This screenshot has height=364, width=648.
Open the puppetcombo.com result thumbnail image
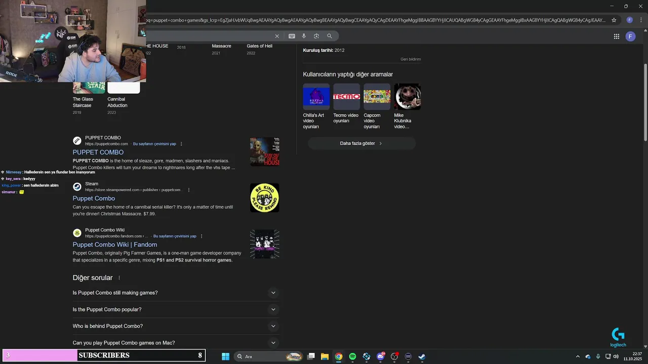[x=264, y=152]
